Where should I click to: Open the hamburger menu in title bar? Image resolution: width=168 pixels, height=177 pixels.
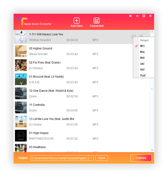[x=130, y=16]
